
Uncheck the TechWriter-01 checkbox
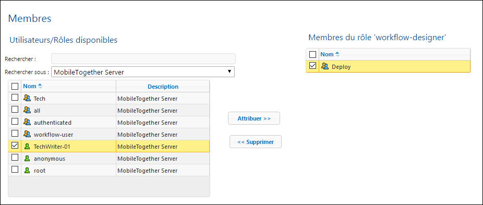point(15,146)
